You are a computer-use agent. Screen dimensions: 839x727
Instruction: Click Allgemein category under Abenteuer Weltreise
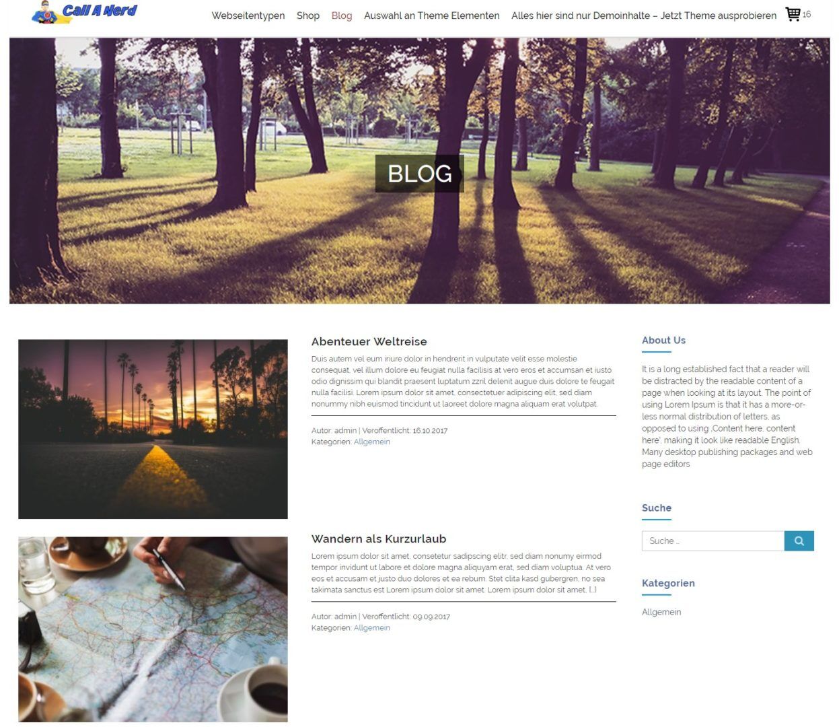coord(372,442)
